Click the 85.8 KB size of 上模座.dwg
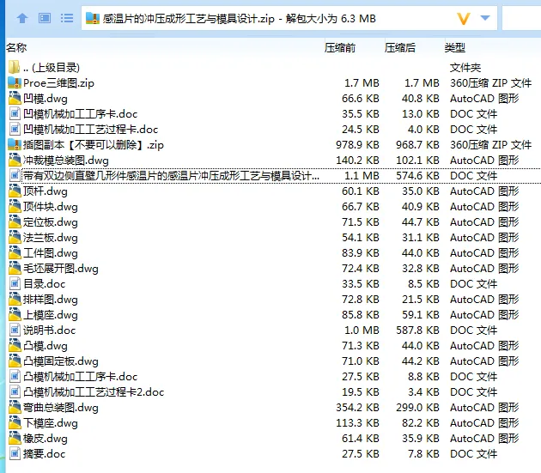541x473 pixels. pos(361,315)
